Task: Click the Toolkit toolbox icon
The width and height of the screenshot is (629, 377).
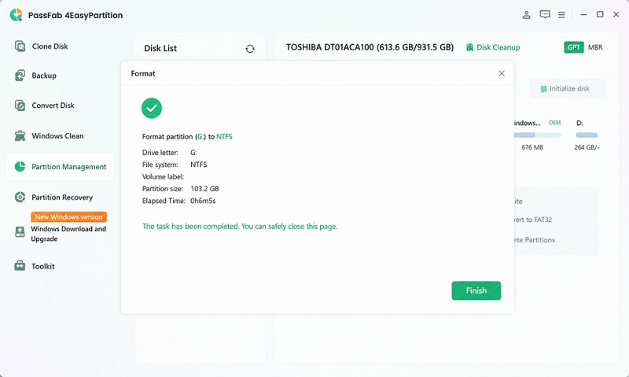Action: click(x=20, y=266)
